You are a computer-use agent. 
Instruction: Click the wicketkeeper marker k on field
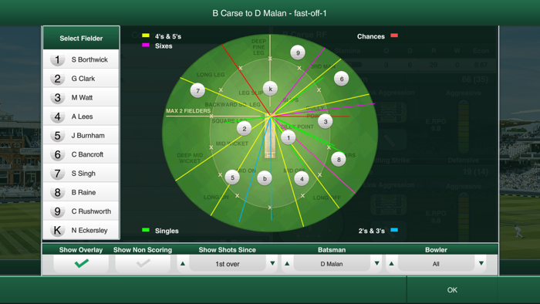270,89
